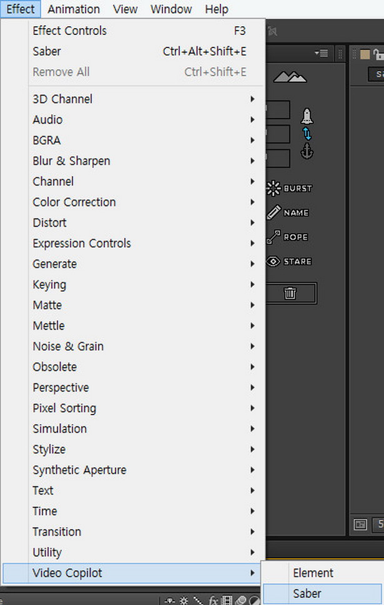Open the Window menu
Screen dimensions: 384x605
pos(171,9)
